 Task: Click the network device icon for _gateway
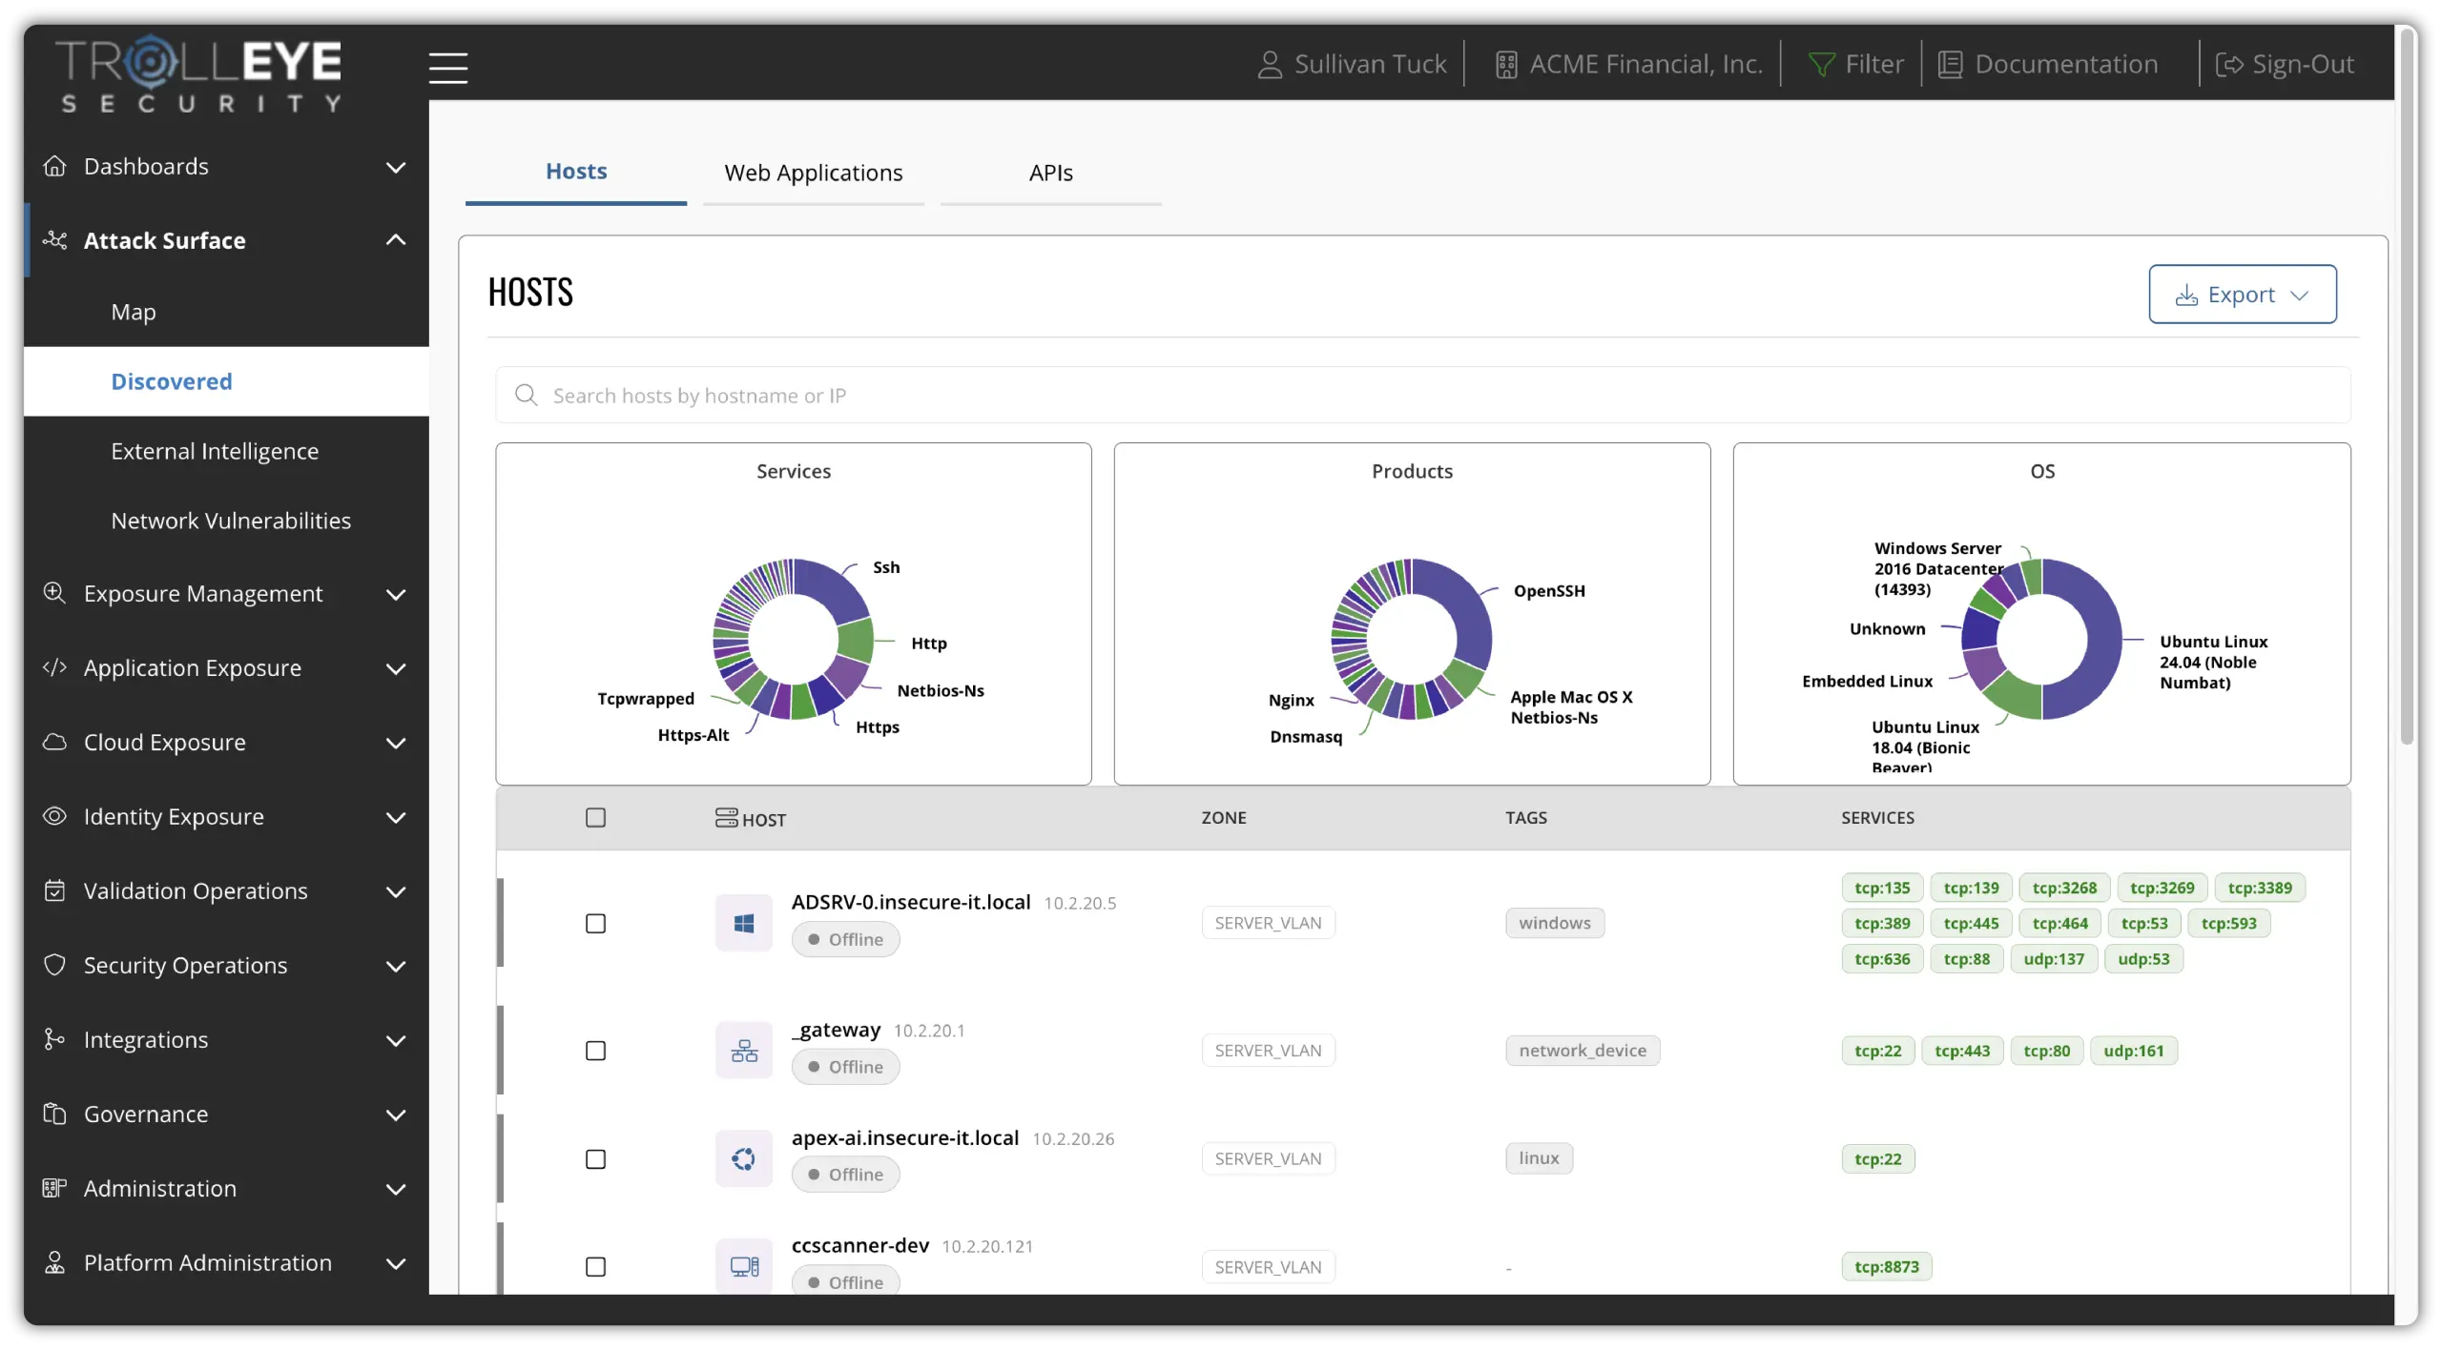pyautogui.click(x=744, y=1051)
